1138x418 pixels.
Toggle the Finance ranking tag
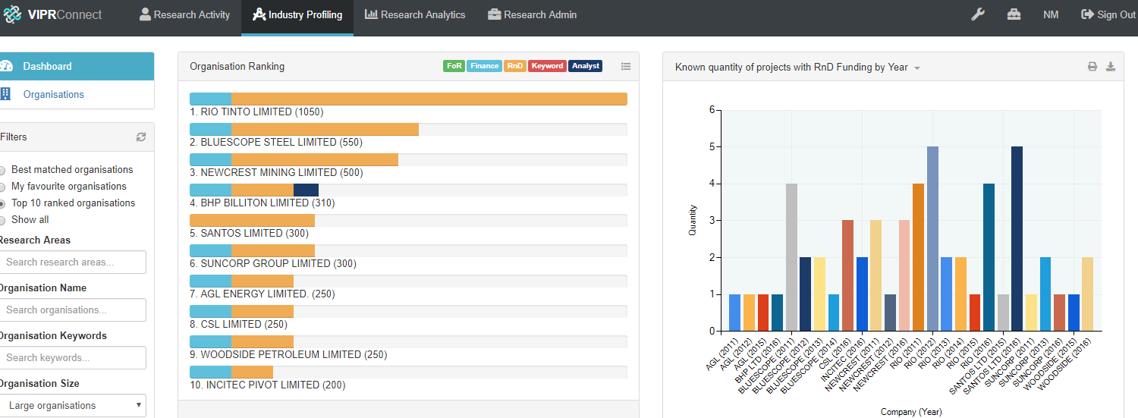485,66
